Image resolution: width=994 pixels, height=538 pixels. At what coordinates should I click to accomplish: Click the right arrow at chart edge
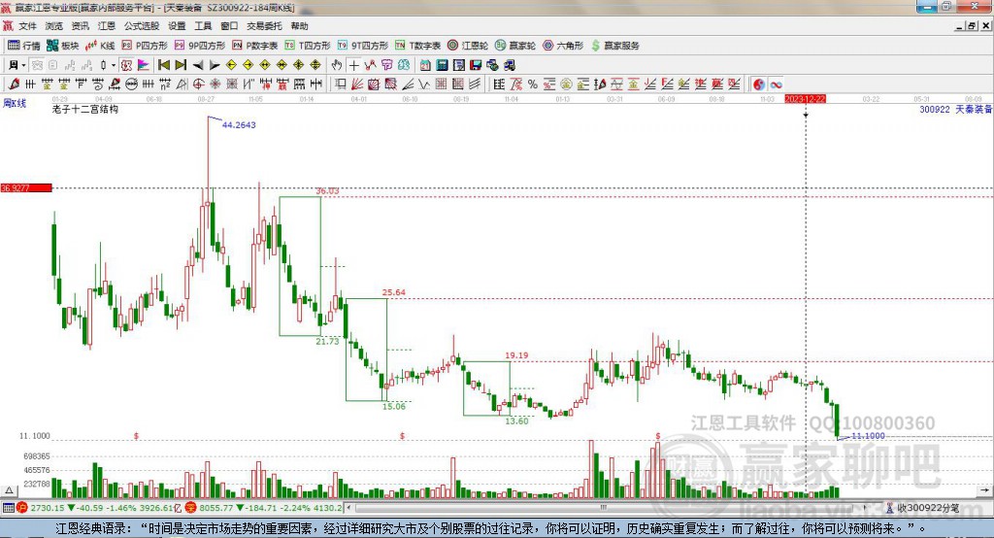click(x=984, y=490)
